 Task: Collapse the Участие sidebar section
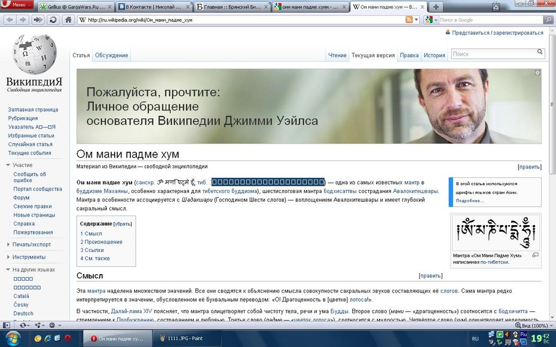coord(8,165)
